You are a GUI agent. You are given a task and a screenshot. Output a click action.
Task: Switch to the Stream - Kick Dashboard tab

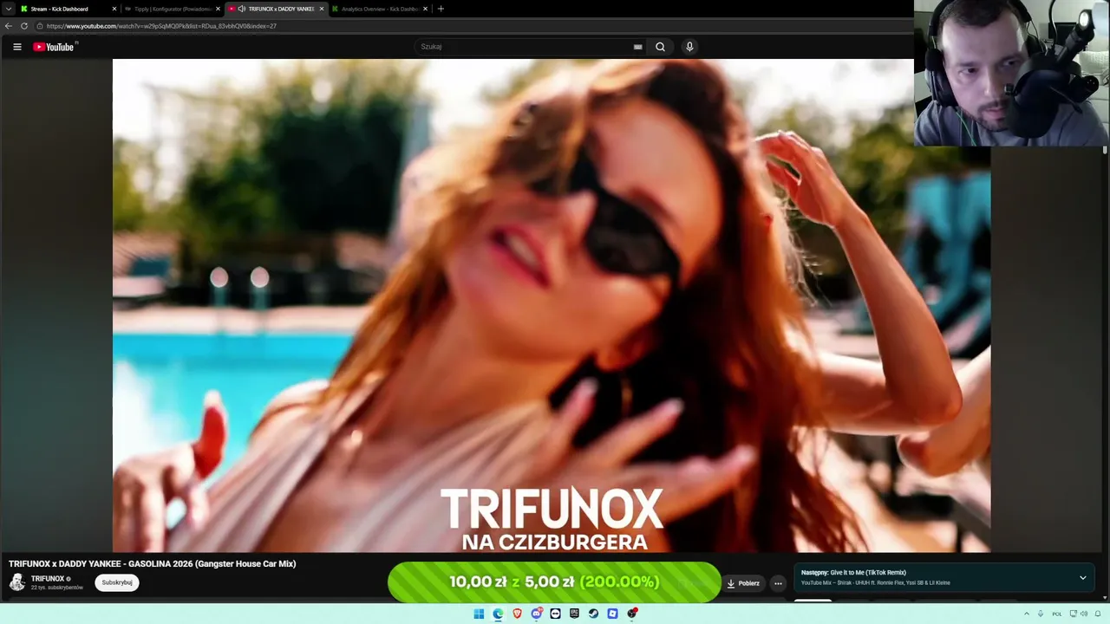point(68,9)
